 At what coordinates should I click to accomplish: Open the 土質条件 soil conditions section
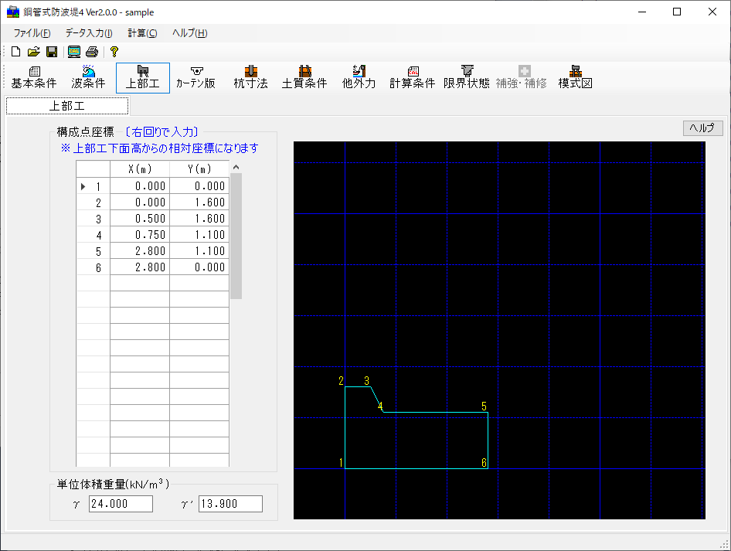(304, 78)
